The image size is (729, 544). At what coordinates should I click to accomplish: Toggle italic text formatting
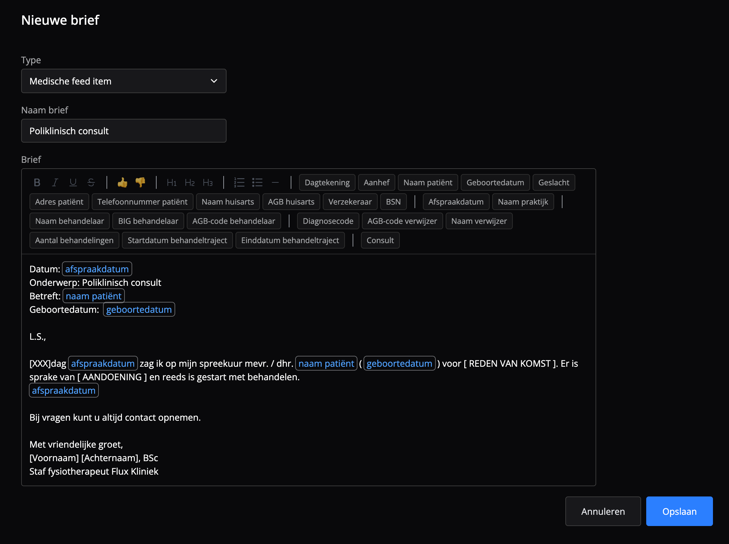pos(55,182)
